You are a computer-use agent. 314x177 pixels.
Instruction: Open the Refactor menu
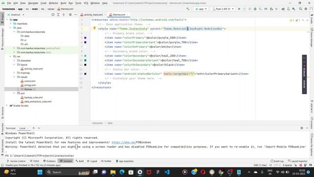(53, 3)
